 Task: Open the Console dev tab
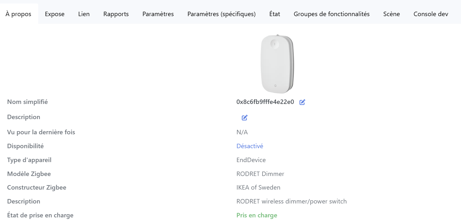click(x=431, y=14)
